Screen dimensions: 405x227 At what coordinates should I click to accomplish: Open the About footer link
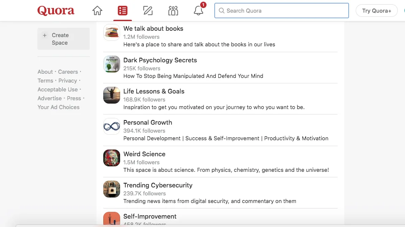(45, 72)
